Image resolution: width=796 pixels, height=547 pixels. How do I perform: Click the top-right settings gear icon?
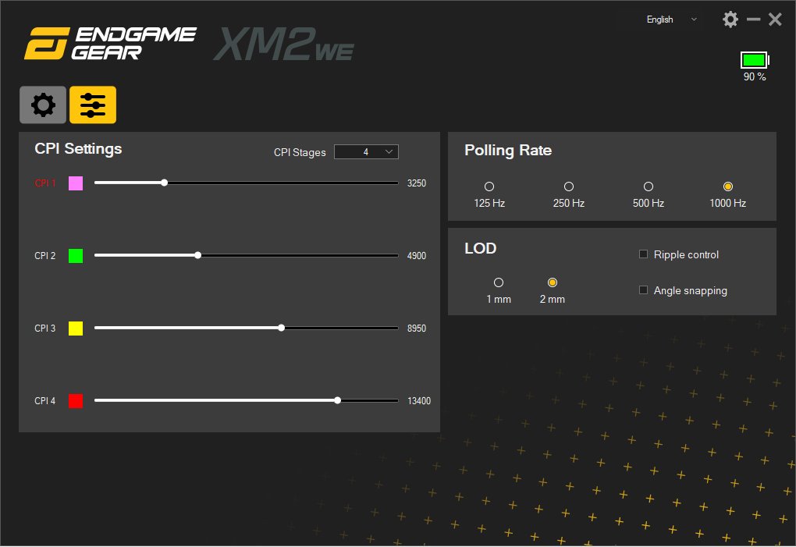730,20
